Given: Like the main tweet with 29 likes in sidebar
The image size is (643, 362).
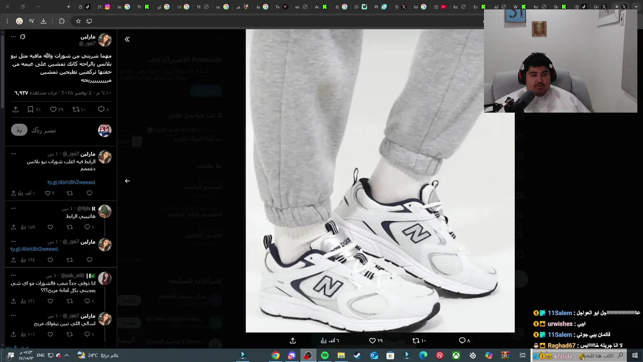Looking at the screenshot, I should [57, 109].
